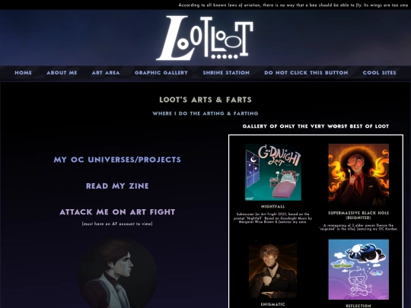View the Enigmatic coffee-drinking character artwork
411x308 pixels.
coord(273,270)
